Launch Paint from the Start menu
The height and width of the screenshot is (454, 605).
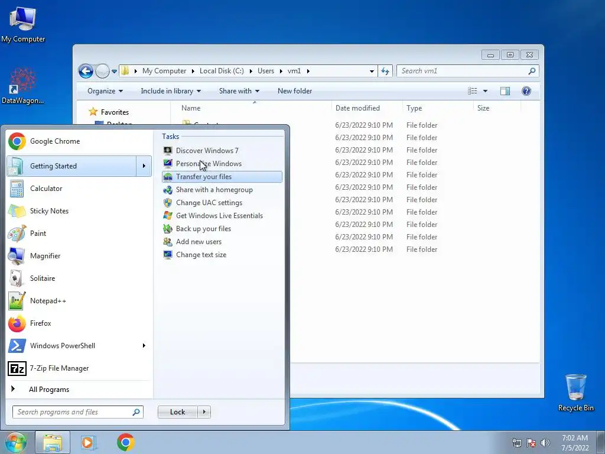click(x=79, y=233)
